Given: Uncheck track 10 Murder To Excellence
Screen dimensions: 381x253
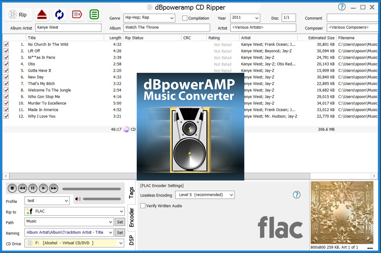Looking at the screenshot, I should [6, 103].
